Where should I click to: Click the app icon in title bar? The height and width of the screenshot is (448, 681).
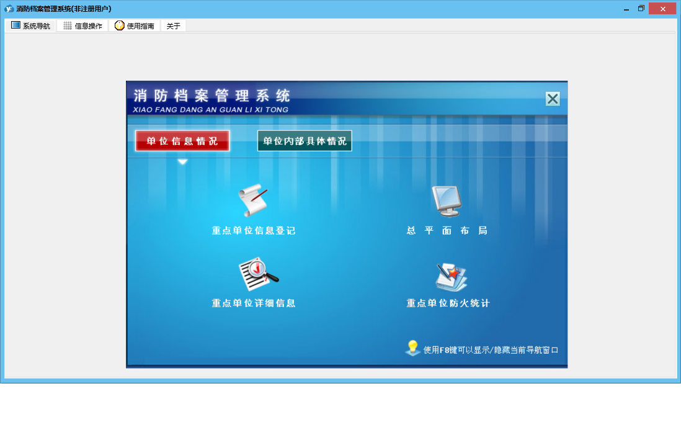(x=9, y=9)
